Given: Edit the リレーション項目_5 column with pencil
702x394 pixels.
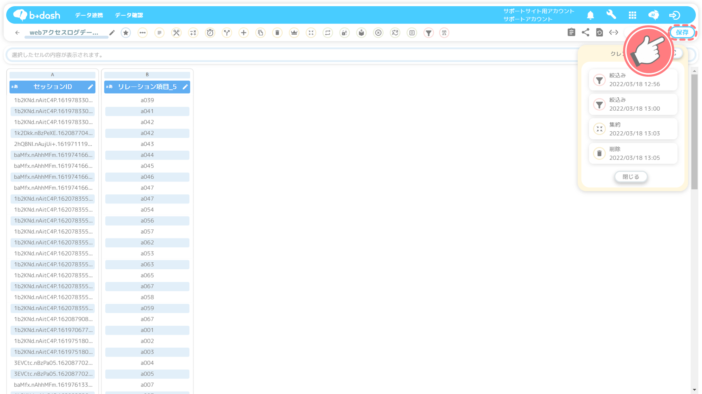Looking at the screenshot, I should point(185,87).
